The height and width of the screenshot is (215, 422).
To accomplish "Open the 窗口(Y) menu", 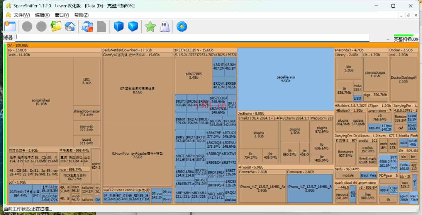I will (x=62, y=15).
